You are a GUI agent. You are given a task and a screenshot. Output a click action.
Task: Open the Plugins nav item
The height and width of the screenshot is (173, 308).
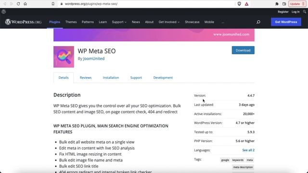point(54,22)
